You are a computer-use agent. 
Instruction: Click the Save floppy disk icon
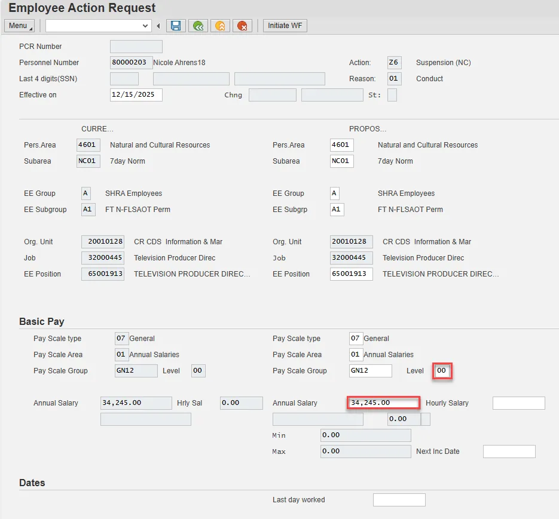tap(176, 26)
